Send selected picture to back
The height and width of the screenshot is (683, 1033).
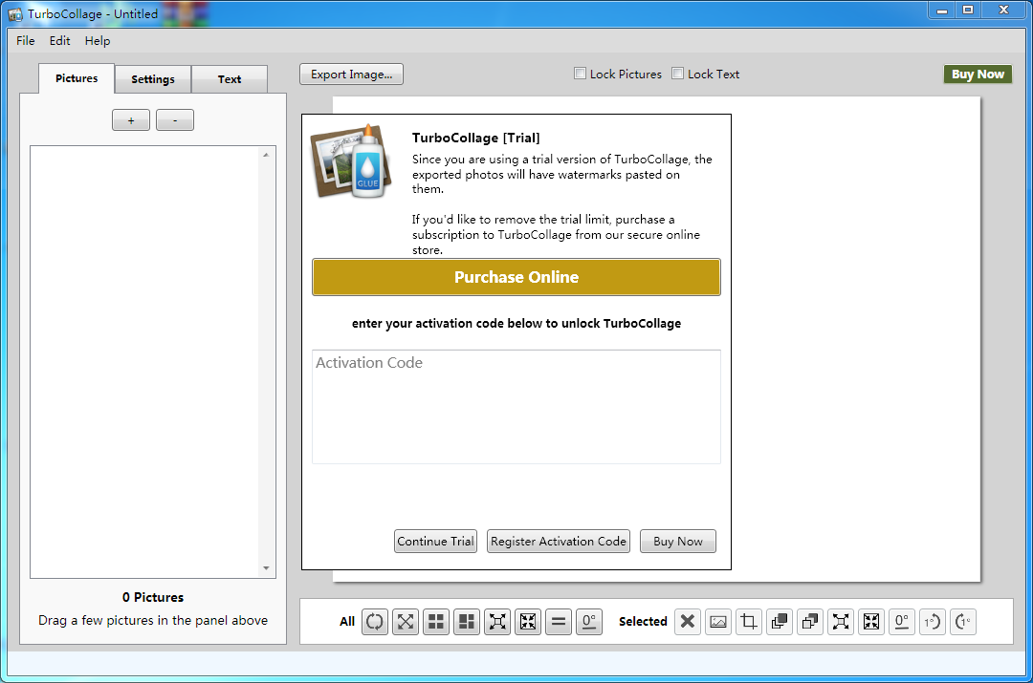click(810, 621)
